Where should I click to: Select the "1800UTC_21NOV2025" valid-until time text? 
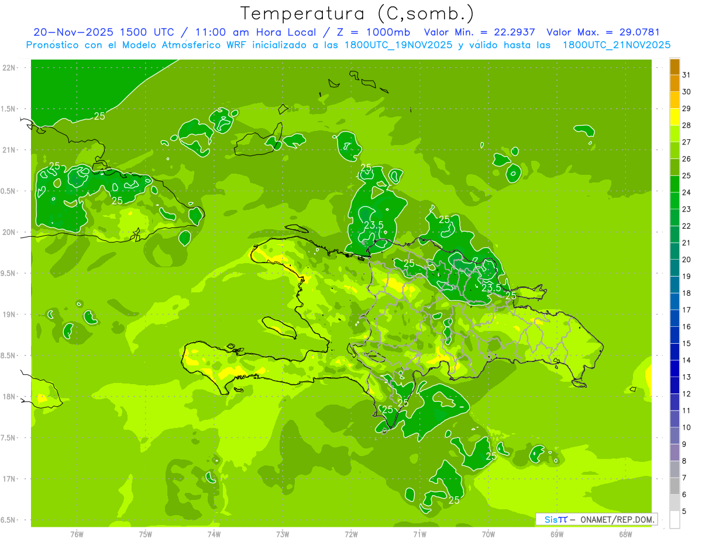pyautogui.click(x=617, y=45)
